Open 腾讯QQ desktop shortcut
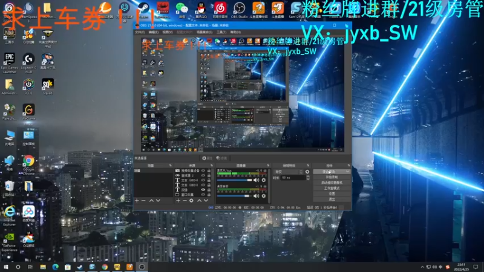484x272 pixels. (201, 10)
